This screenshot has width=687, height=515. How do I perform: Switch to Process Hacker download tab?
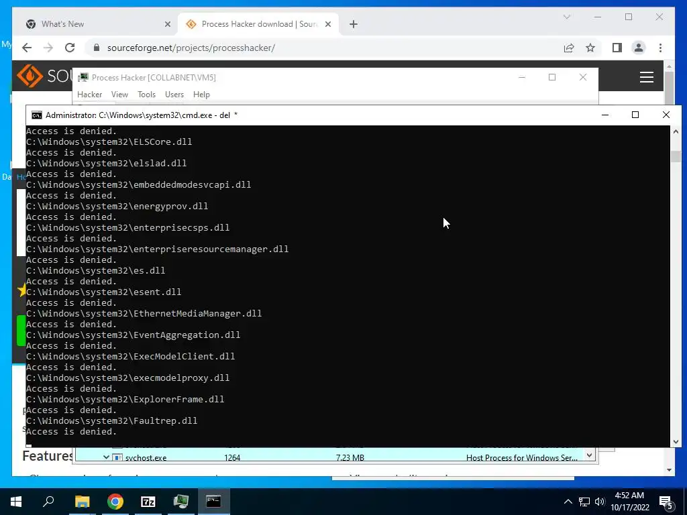click(x=258, y=24)
